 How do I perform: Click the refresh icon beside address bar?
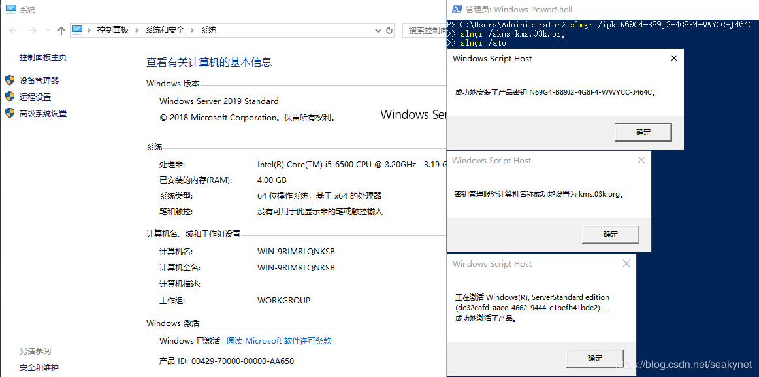coord(389,30)
